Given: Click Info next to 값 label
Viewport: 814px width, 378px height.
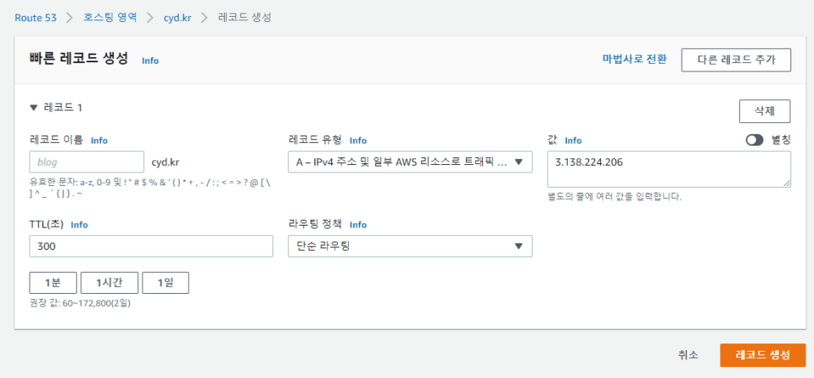Looking at the screenshot, I should [573, 141].
